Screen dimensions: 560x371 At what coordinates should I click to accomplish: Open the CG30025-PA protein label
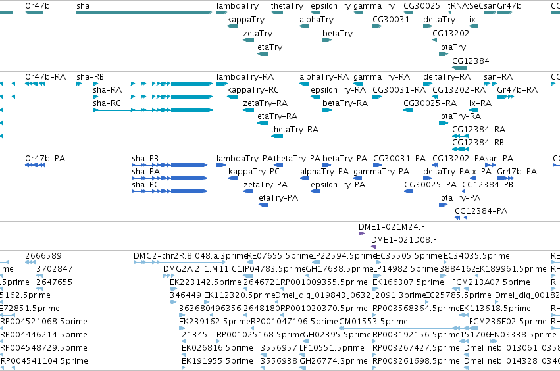430,185
